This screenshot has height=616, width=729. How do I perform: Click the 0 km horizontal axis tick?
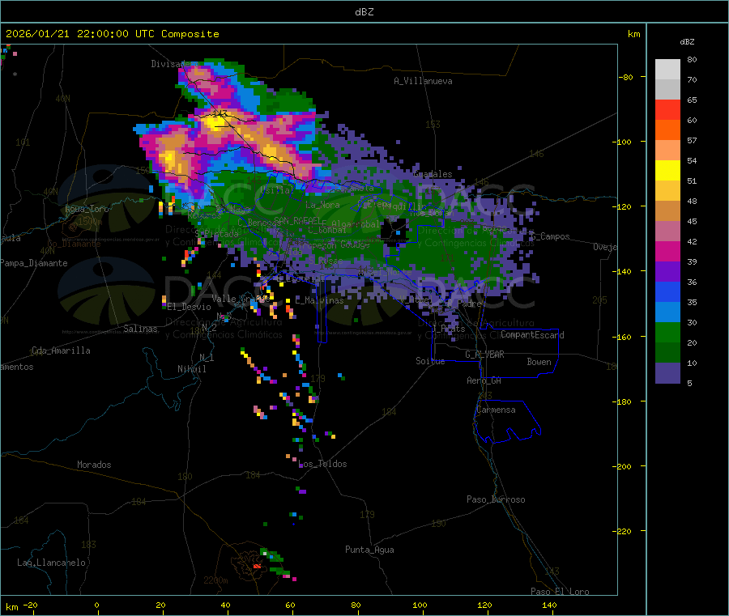pos(96,605)
